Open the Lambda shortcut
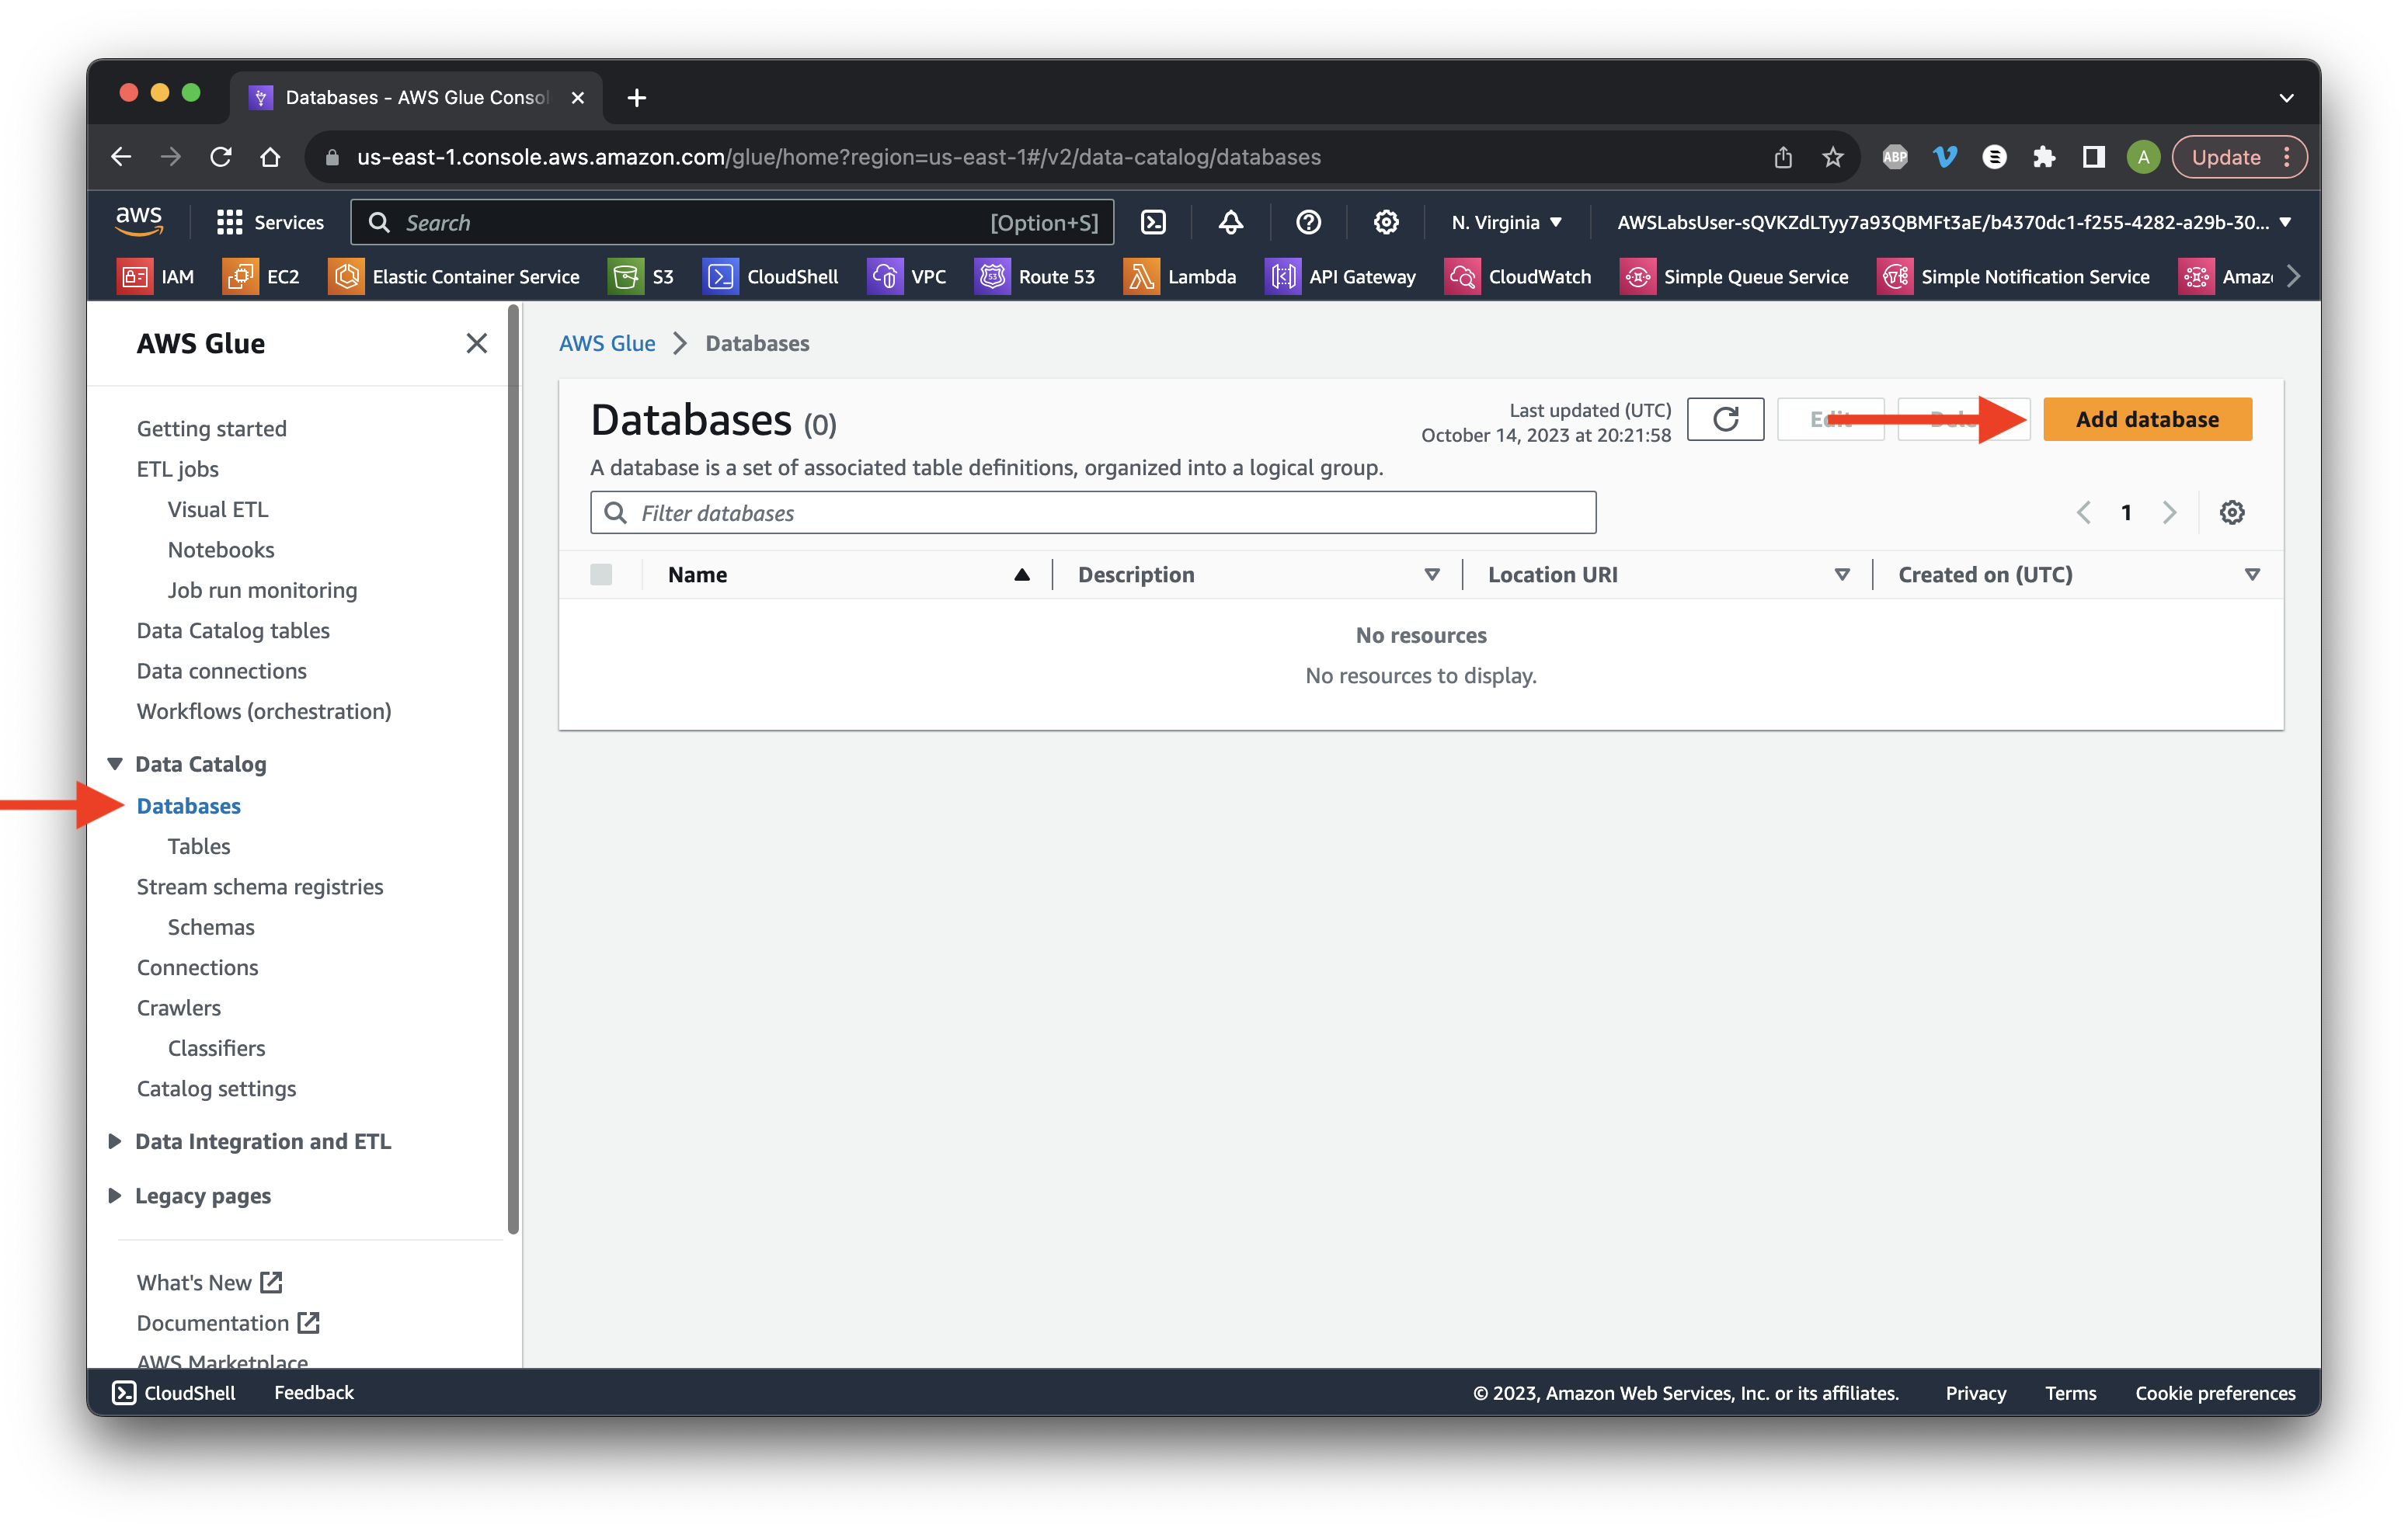The width and height of the screenshot is (2408, 1531). [1180, 277]
